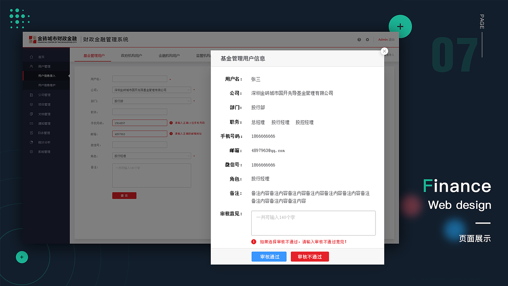Open 首页 menu item text
This screenshot has height=286, width=508.
point(41,57)
